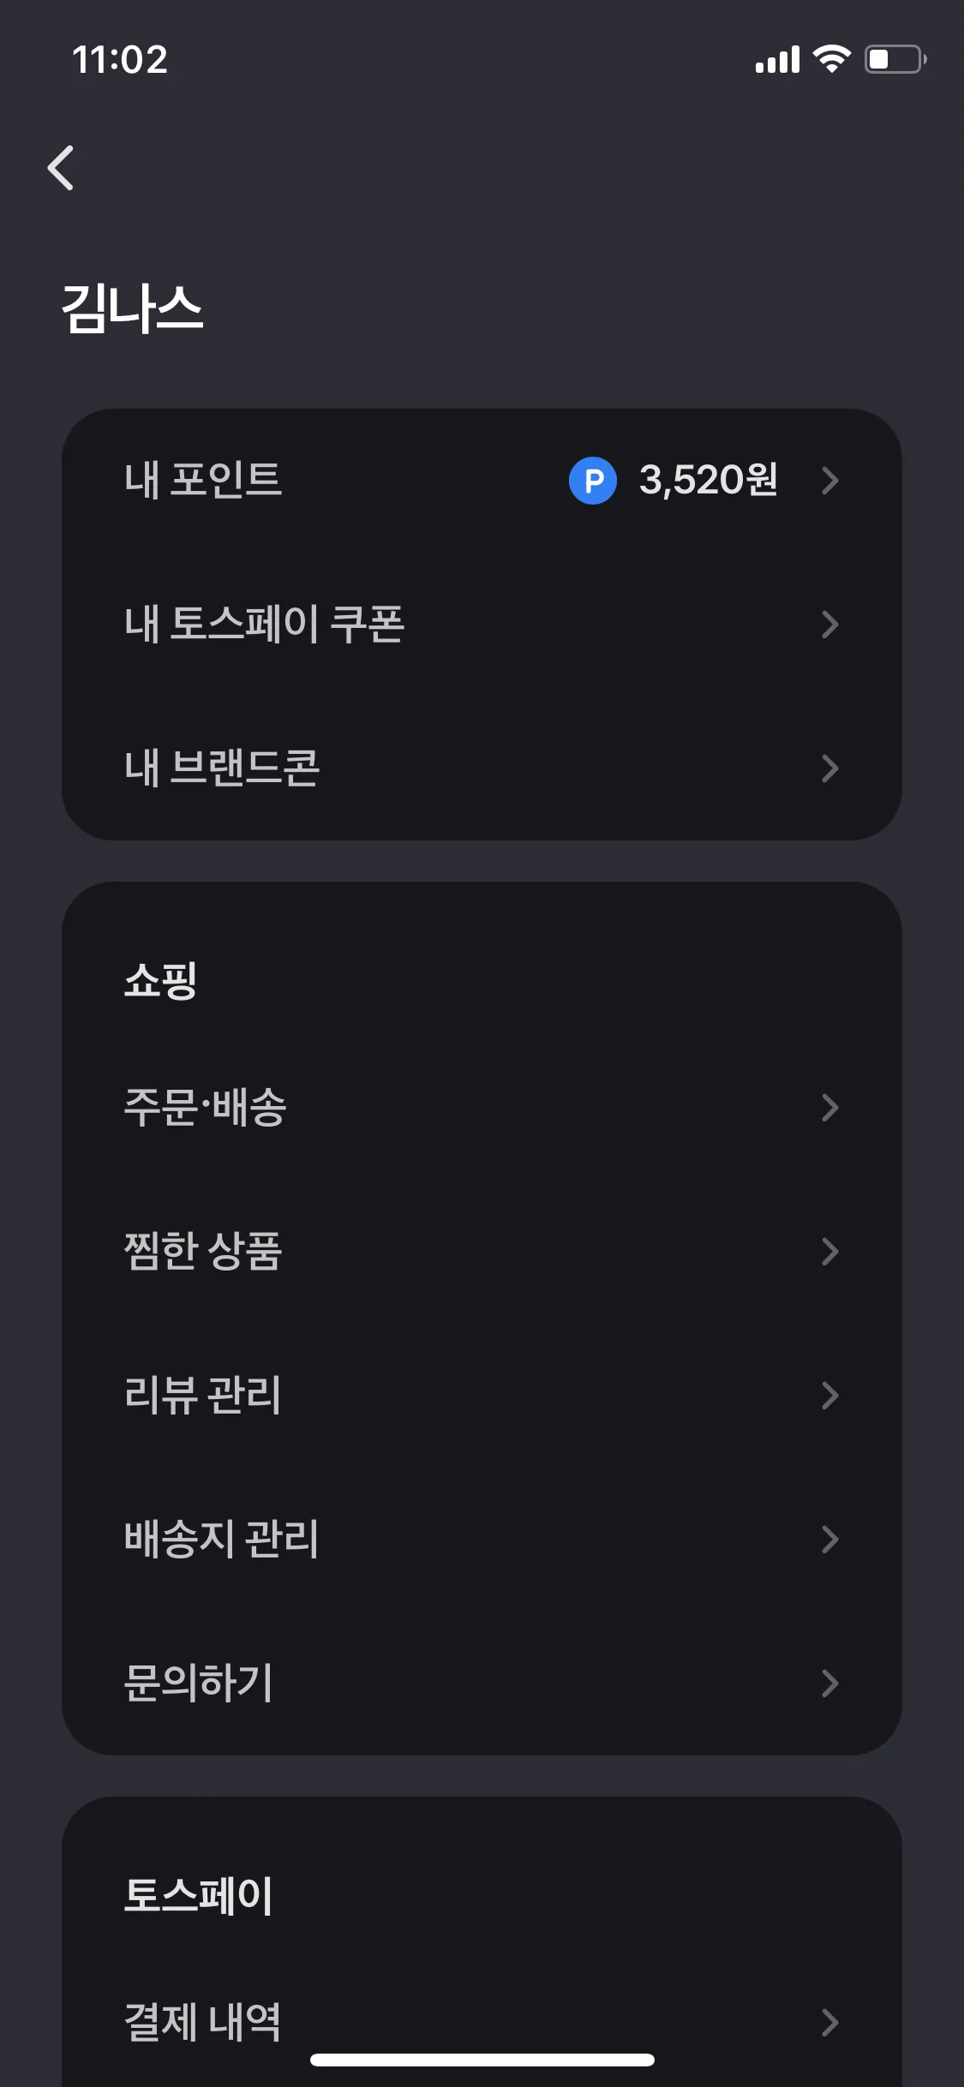Tap the chevron on 문의하기 row
Screen dimensions: 964x2087
[x=829, y=1683]
